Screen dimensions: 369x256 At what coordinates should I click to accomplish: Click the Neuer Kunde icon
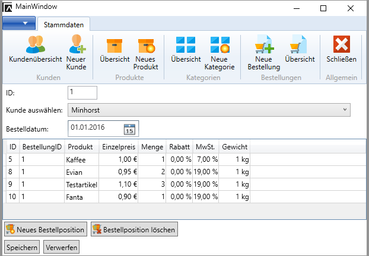[x=77, y=46]
